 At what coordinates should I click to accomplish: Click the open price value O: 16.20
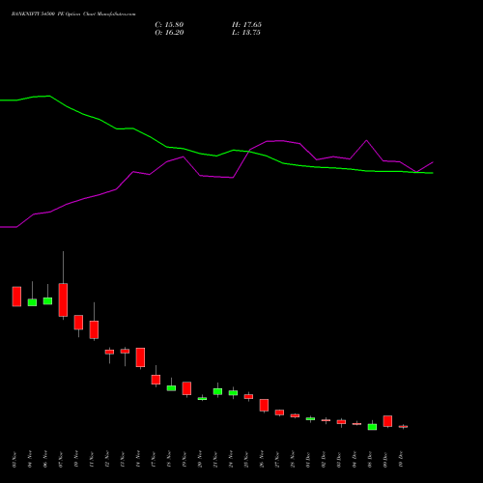click(x=169, y=33)
